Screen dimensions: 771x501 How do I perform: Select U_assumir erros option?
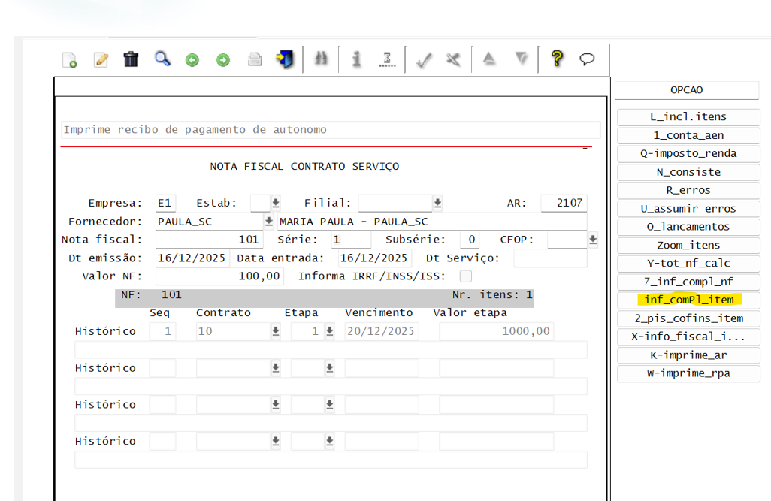point(688,209)
